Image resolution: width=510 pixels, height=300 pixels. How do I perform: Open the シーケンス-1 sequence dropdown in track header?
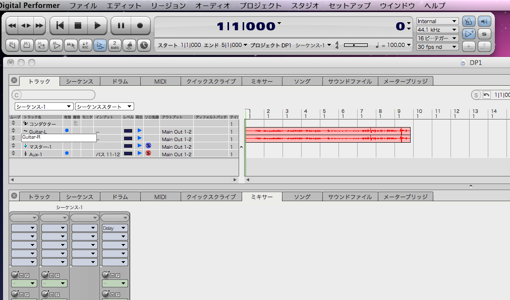[x=43, y=106]
